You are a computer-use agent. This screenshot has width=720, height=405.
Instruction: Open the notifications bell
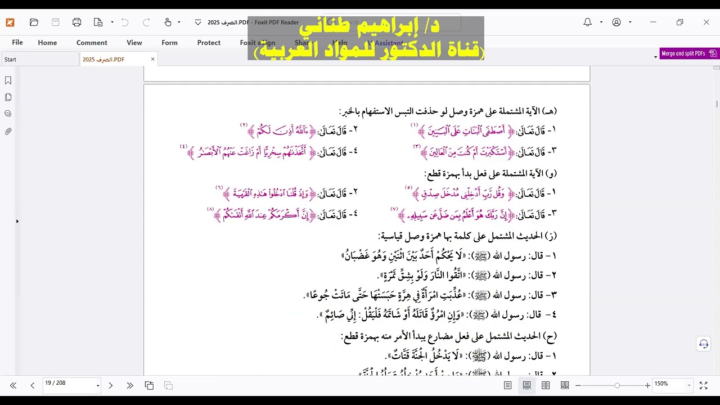tap(587, 22)
